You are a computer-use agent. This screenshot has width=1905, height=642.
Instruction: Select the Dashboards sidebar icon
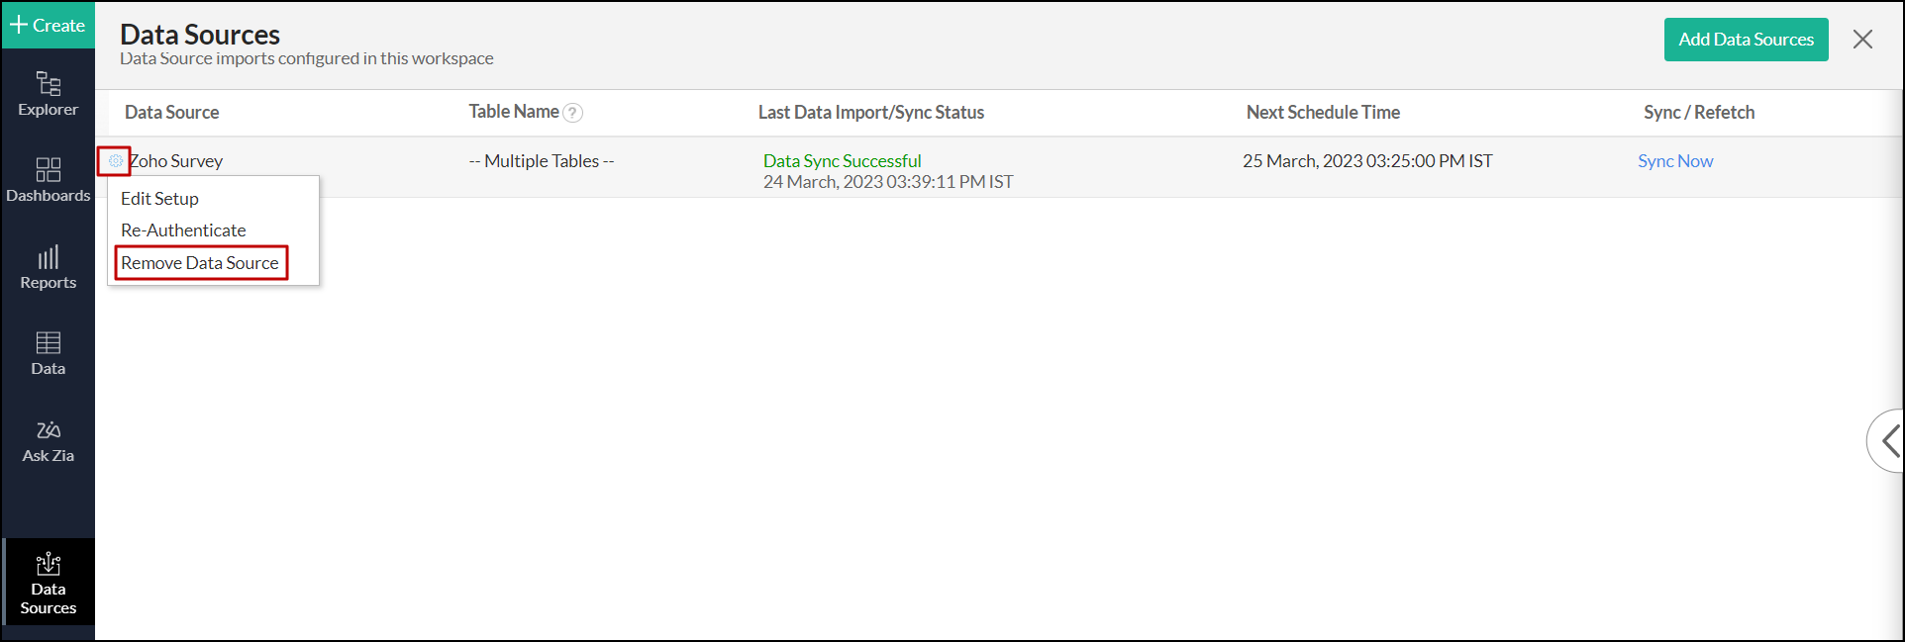[48, 180]
